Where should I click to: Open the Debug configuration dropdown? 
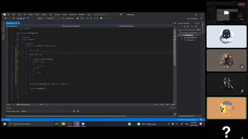[x=41, y=19]
